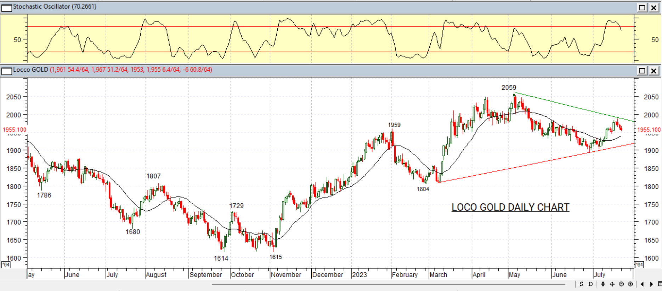Click the 2050 value on right price axis
Viewport: 662px width, 291px height.
click(651, 97)
